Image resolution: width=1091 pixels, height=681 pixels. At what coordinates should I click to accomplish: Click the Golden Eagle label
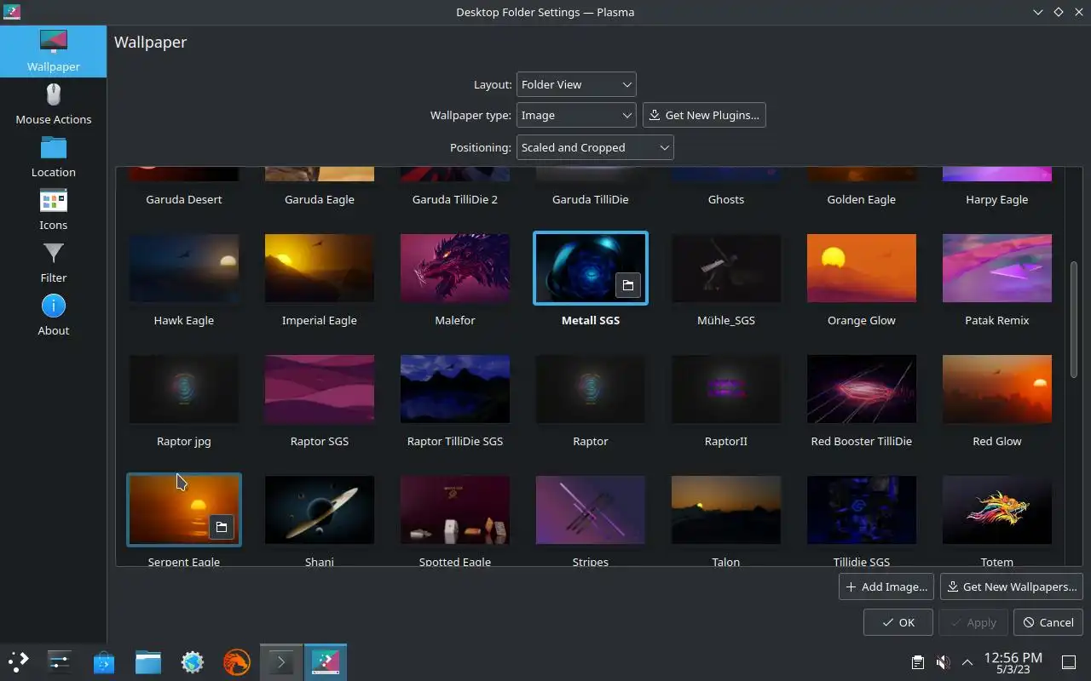click(861, 199)
